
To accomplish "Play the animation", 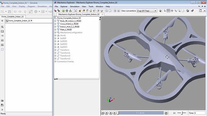I will point(111,113).
